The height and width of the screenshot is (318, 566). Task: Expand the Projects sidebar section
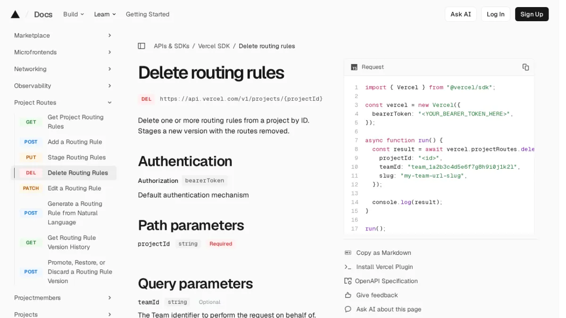click(x=63, y=314)
